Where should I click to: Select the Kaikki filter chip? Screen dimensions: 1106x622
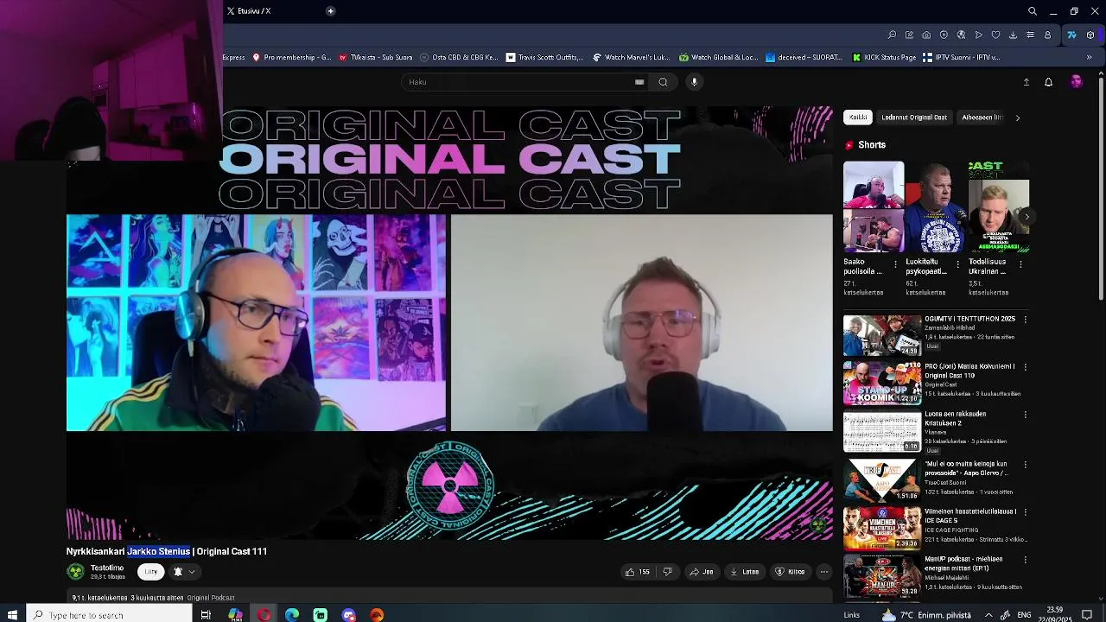pyautogui.click(x=858, y=117)
